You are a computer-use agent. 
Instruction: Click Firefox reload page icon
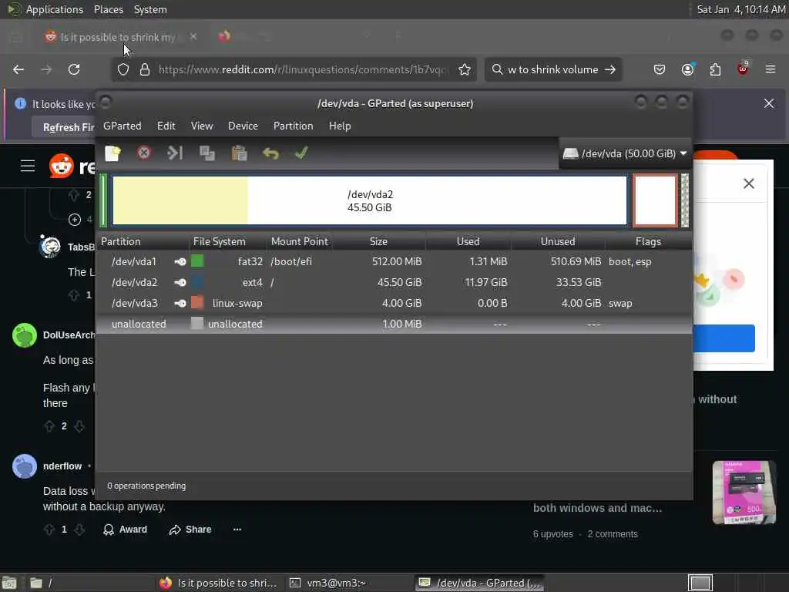74,69
